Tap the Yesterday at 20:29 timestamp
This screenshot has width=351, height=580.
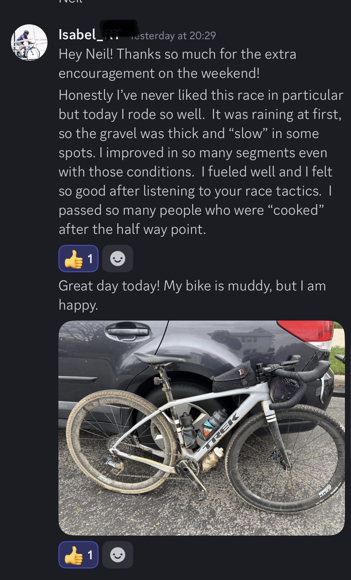pyautogui.click(x=173, y=36)
